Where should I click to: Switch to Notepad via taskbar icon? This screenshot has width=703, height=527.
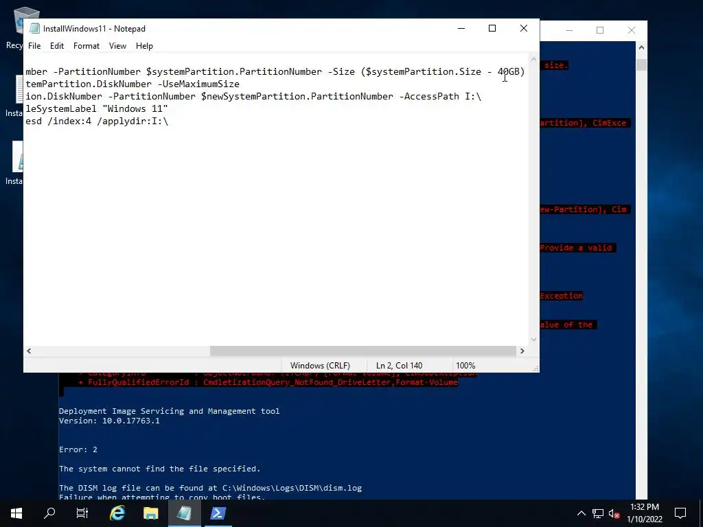click(184, 513)
